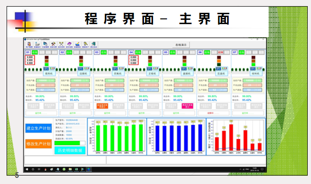This screenshot has height=184, width=311.
Task: Click the orange alert button under station 03
Action: 103,106
